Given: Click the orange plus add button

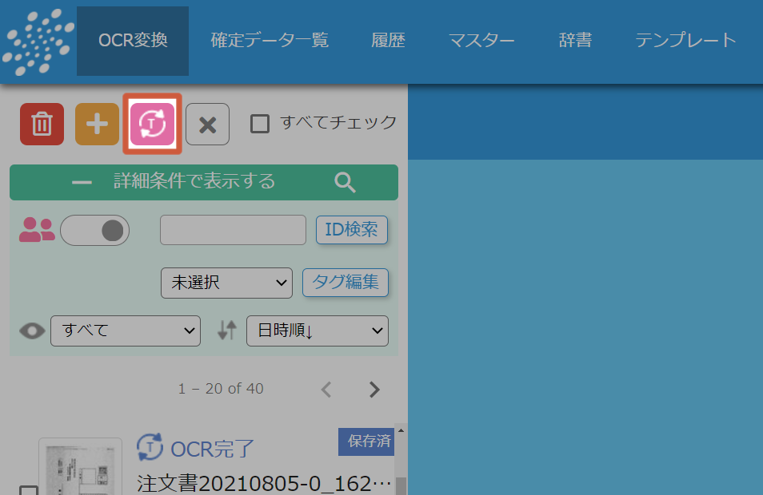Looking at the screenshot, I should click(97, 124).
